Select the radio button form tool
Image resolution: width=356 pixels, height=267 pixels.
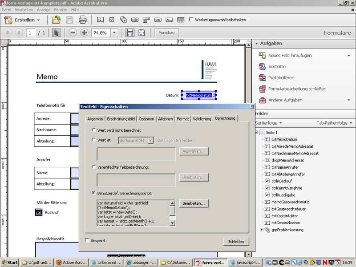pyautogui.click(x=123, y=20)
